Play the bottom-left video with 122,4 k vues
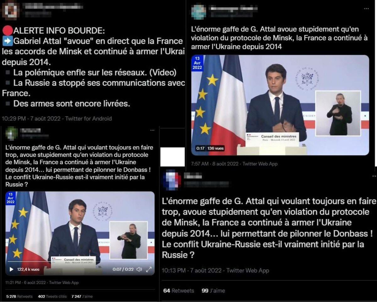The width and height of the screenshot is (377, 302). pyautogui.click(x=12, y=269)
